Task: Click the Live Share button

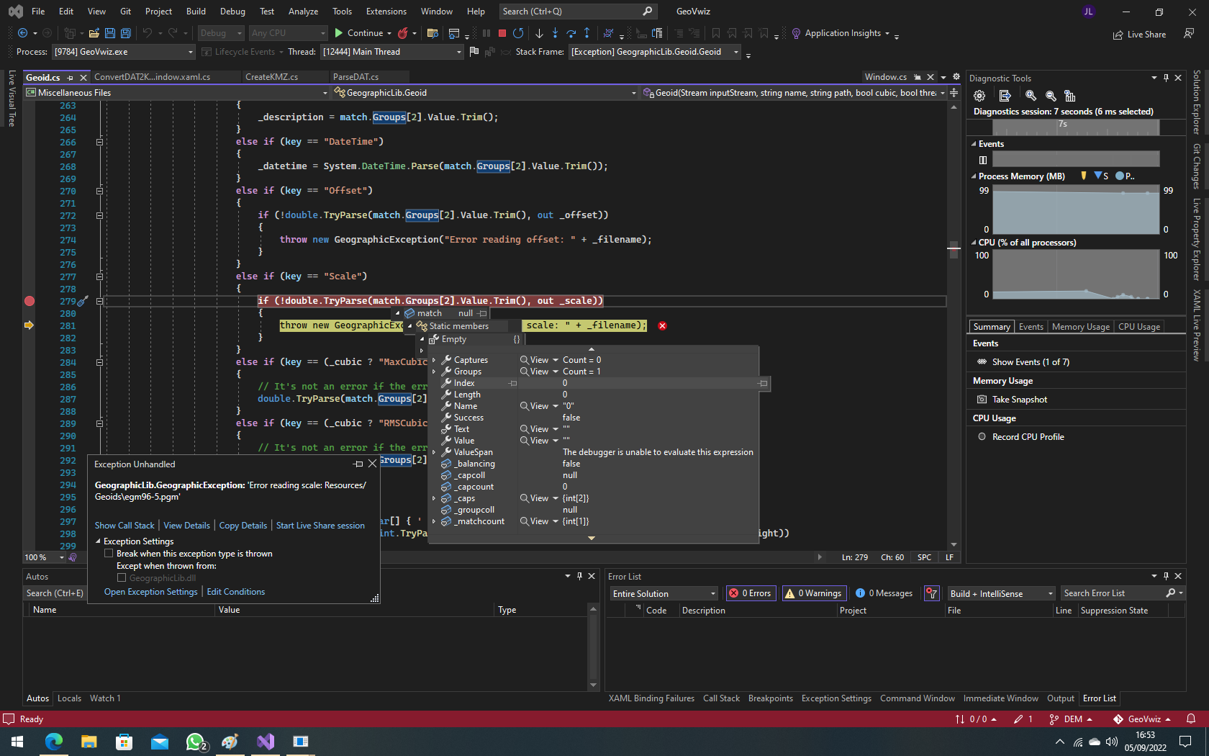Action: tap(1139, 34)
